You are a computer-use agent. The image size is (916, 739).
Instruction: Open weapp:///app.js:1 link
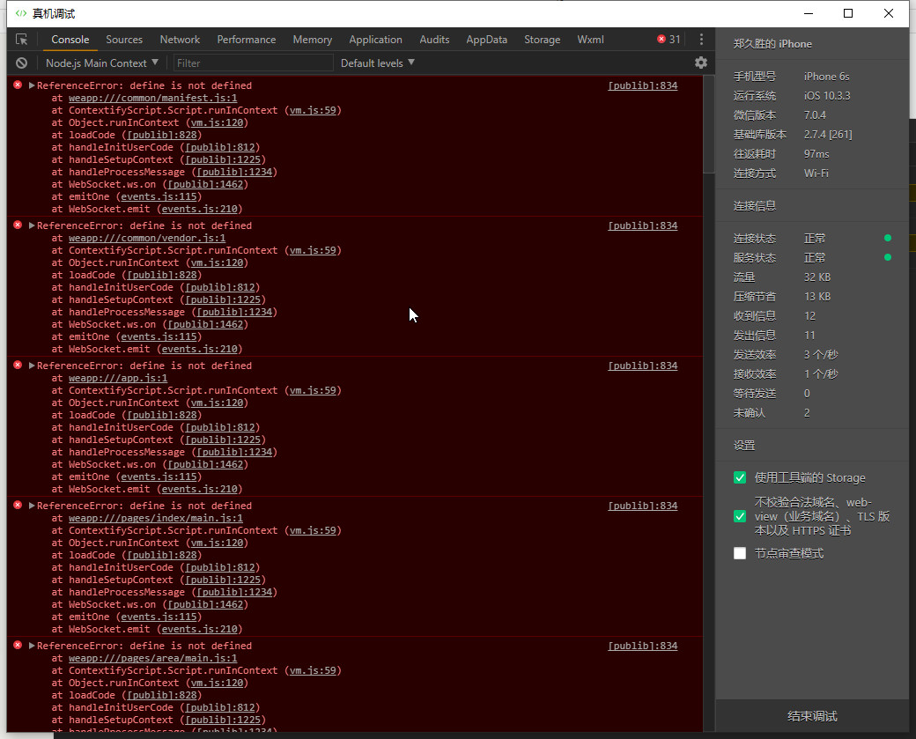118,378
